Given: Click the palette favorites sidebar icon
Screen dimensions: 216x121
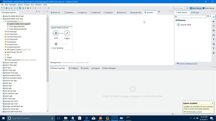Looking at the screenshot, I should [x=214, y=17].
